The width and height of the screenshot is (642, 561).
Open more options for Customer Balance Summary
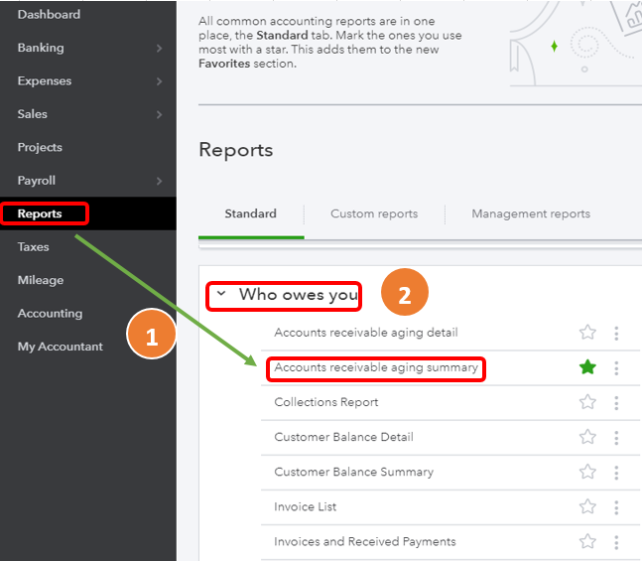pos(616,472)
